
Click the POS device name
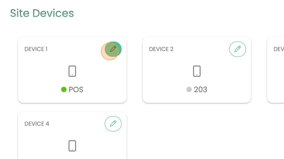[x=76, y=89]
